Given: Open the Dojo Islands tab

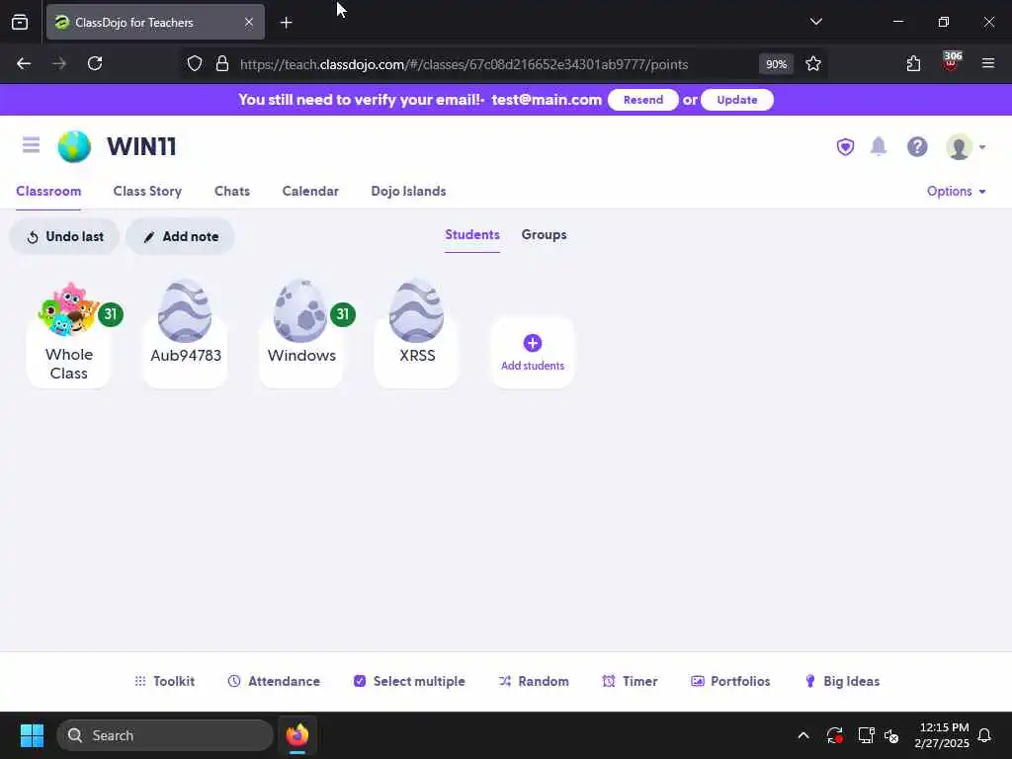Looking at the screenshot, I should tap(408, 191).
